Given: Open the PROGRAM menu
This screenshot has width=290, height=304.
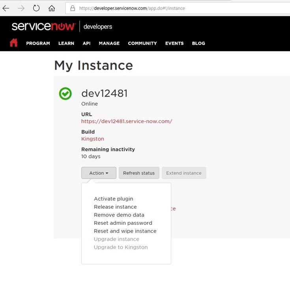Looking at the screenshot, I should (38, 43).
